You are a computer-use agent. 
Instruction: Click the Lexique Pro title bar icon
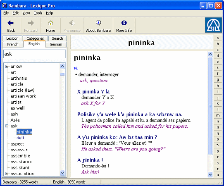[x=5, y=5]
